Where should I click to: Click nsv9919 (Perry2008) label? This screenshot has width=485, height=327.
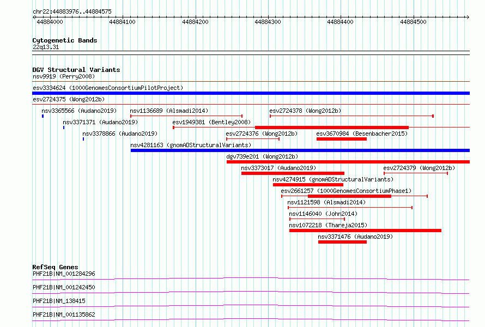pyautogui.click(x=64, y=76)
